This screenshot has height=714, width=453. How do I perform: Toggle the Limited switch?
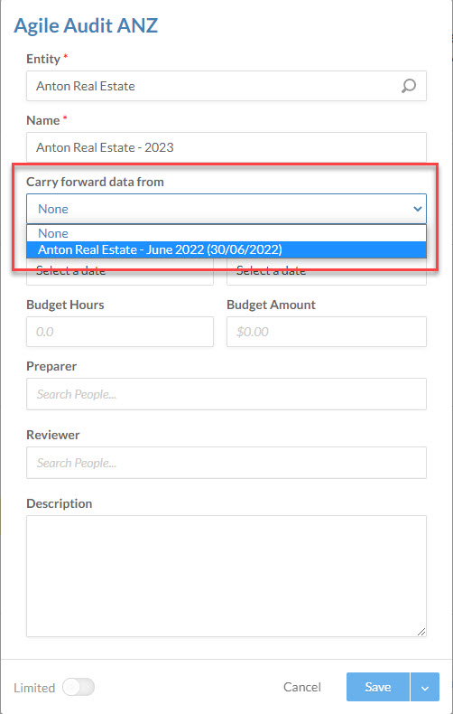pos(79,687)
